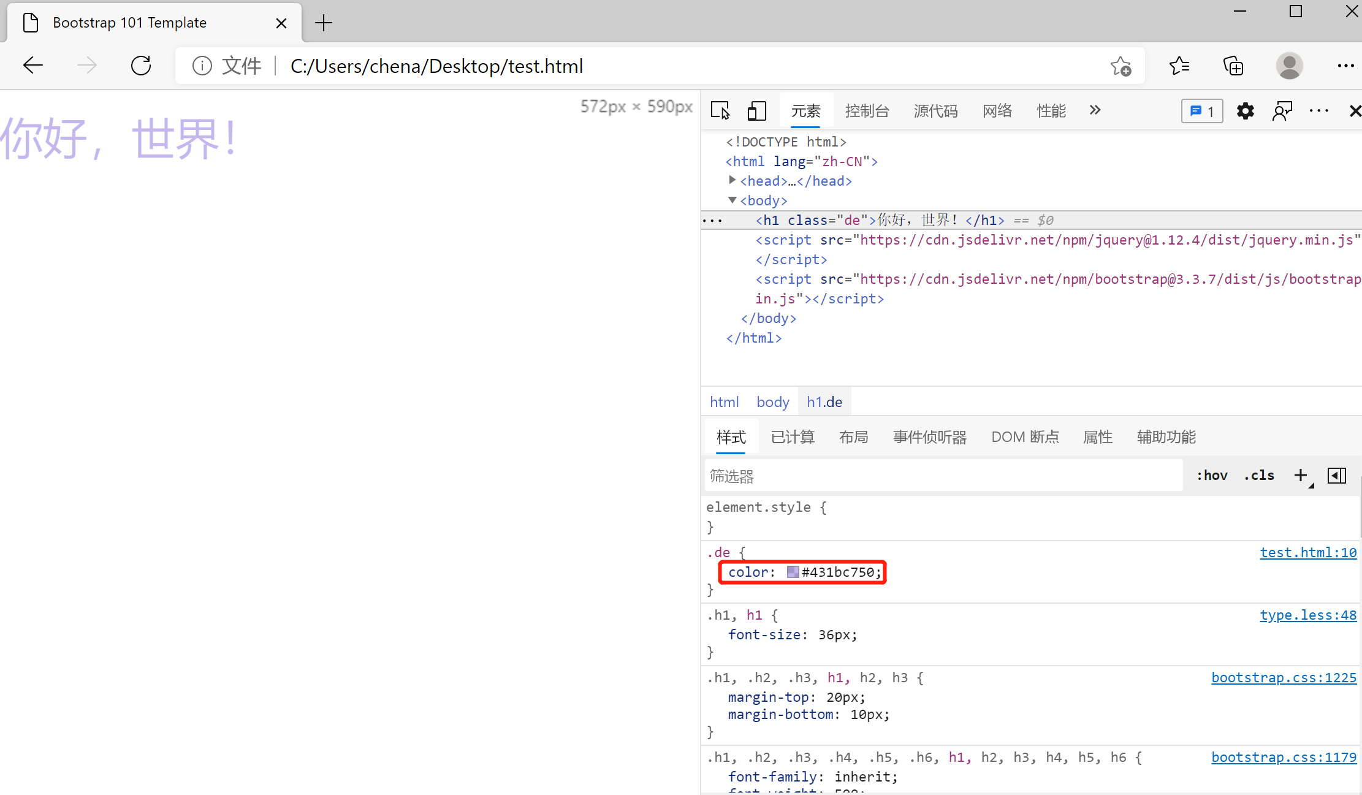Click the #431bc750 color swatch
1362x795 pixels.
pos(793,572)
